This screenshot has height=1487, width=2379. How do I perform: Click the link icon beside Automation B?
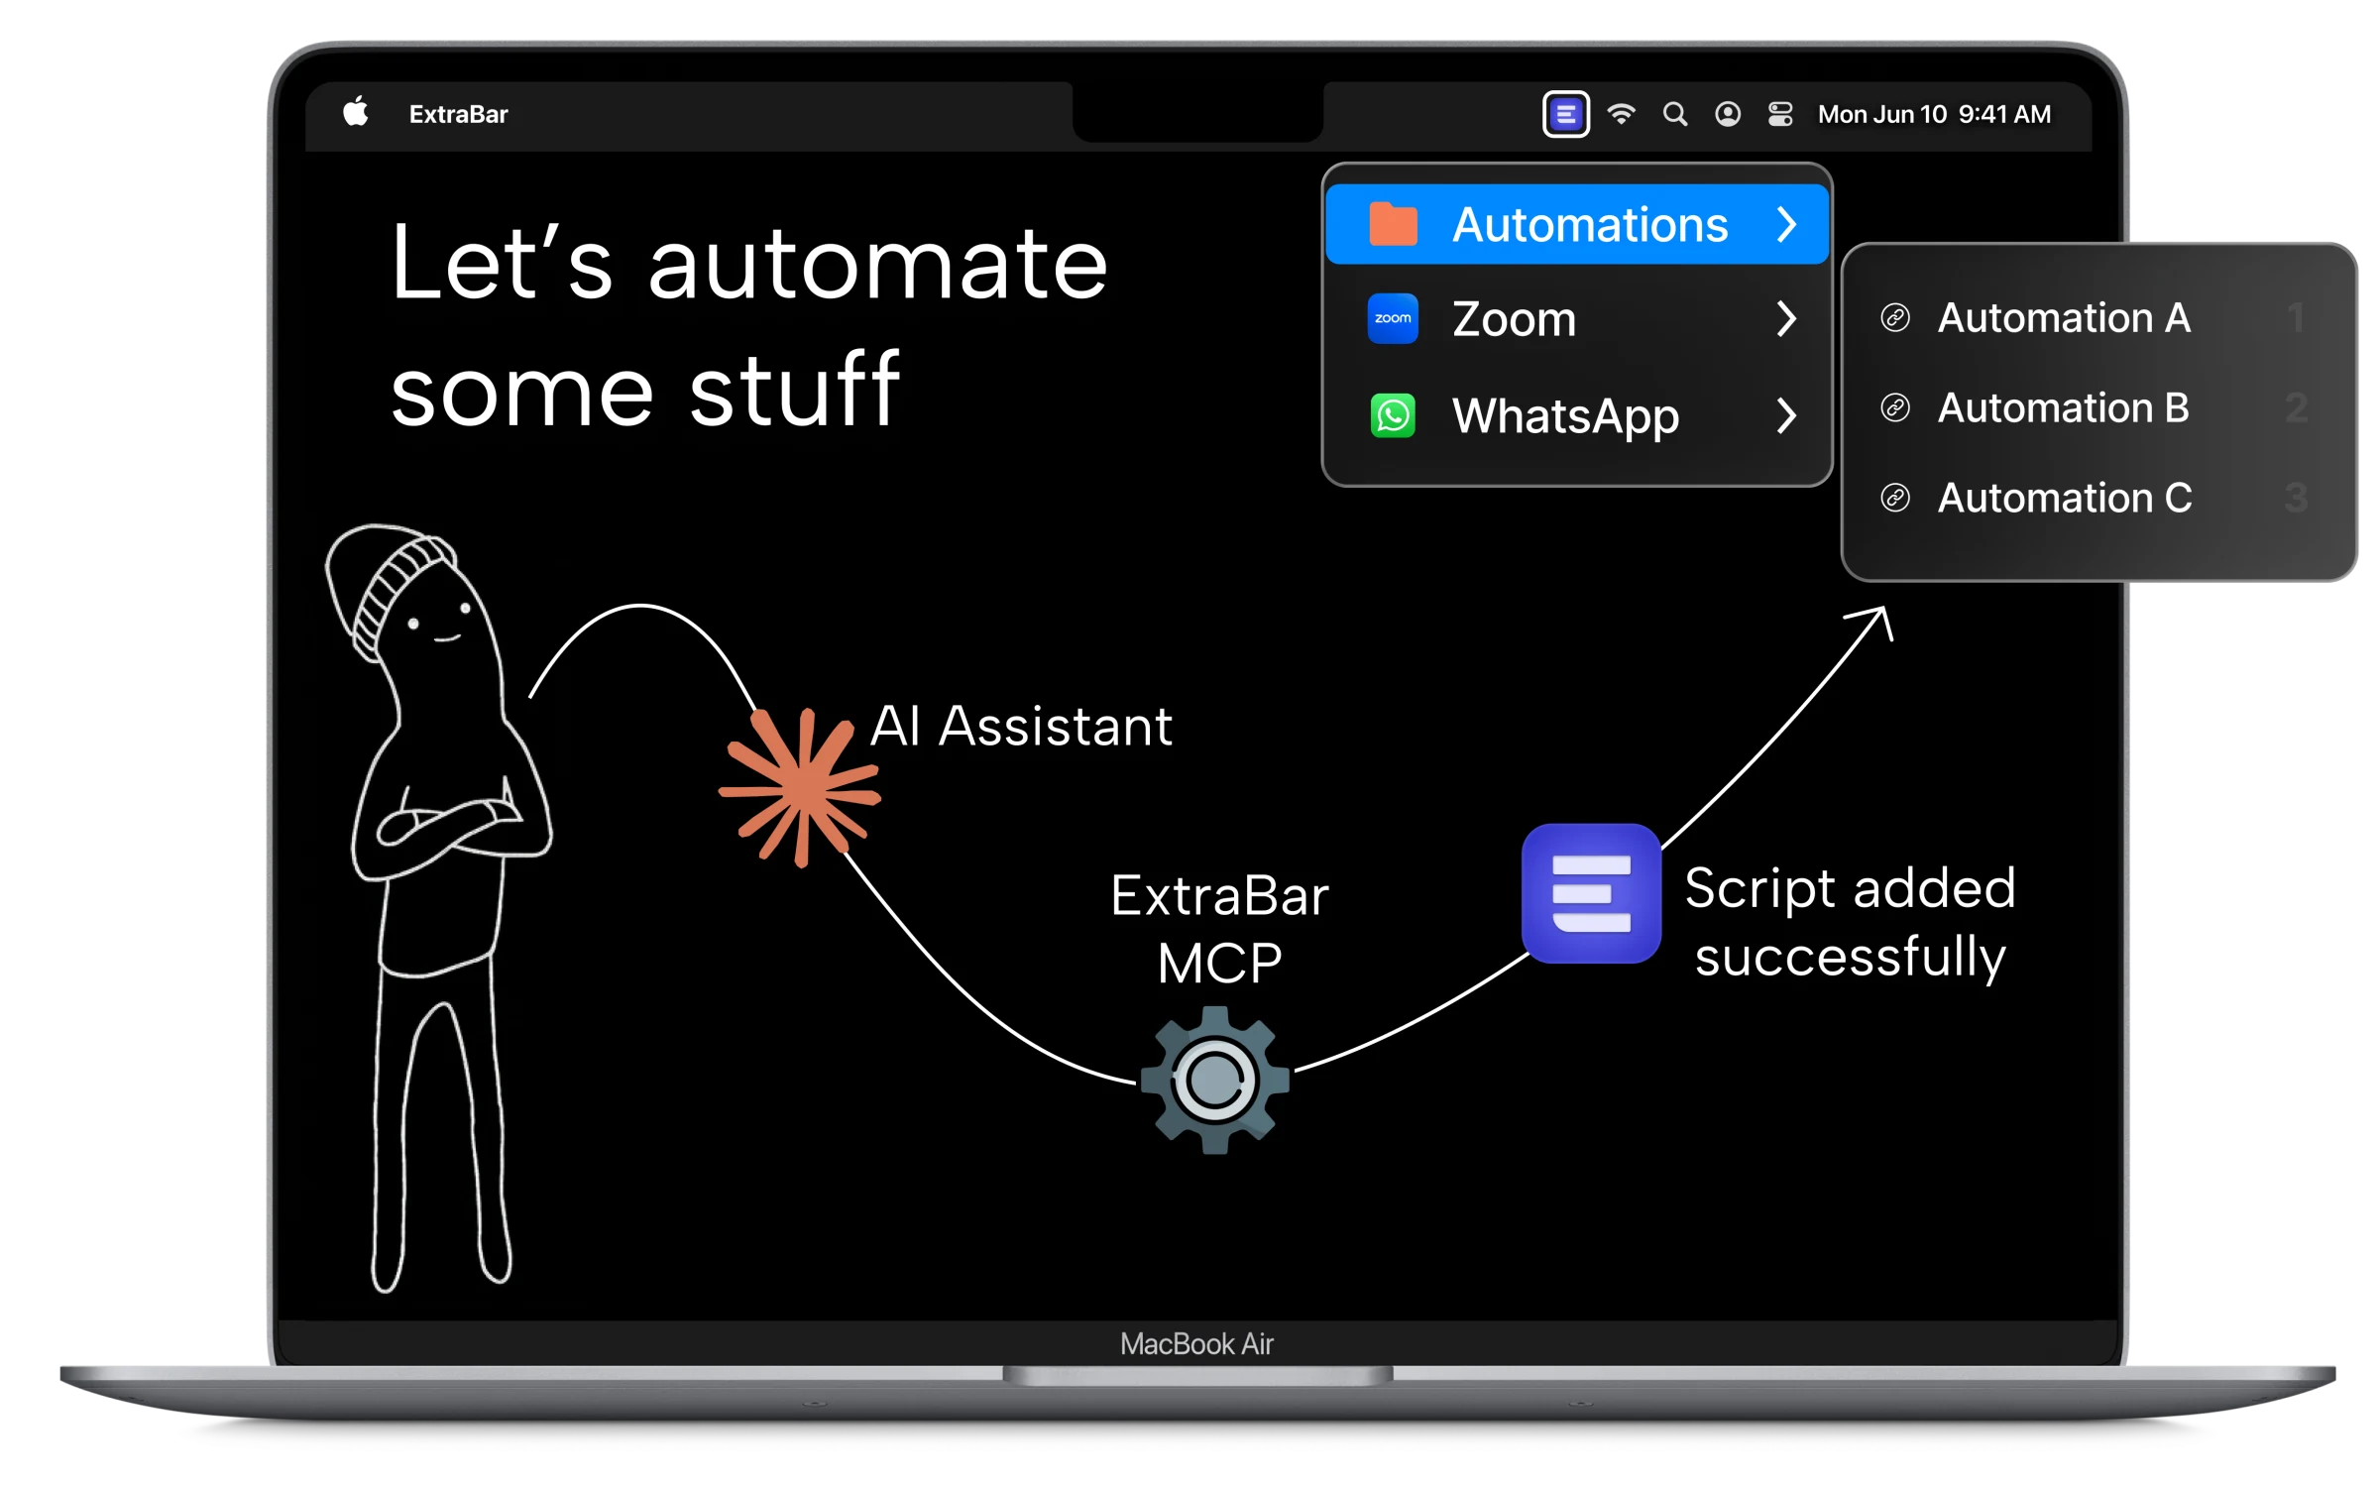(x=1895, y=407)
